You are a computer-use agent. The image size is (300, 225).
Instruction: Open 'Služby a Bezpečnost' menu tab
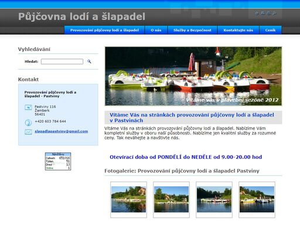point(192,30)
